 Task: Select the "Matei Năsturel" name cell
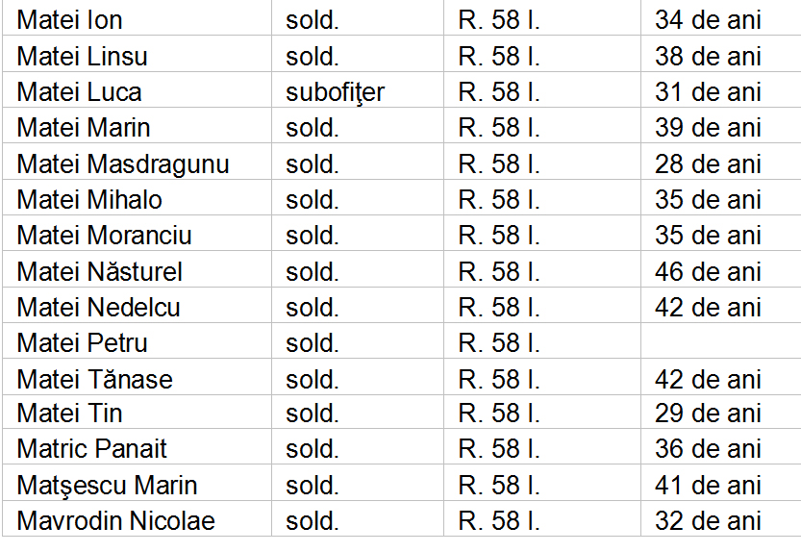click(100, 272)
